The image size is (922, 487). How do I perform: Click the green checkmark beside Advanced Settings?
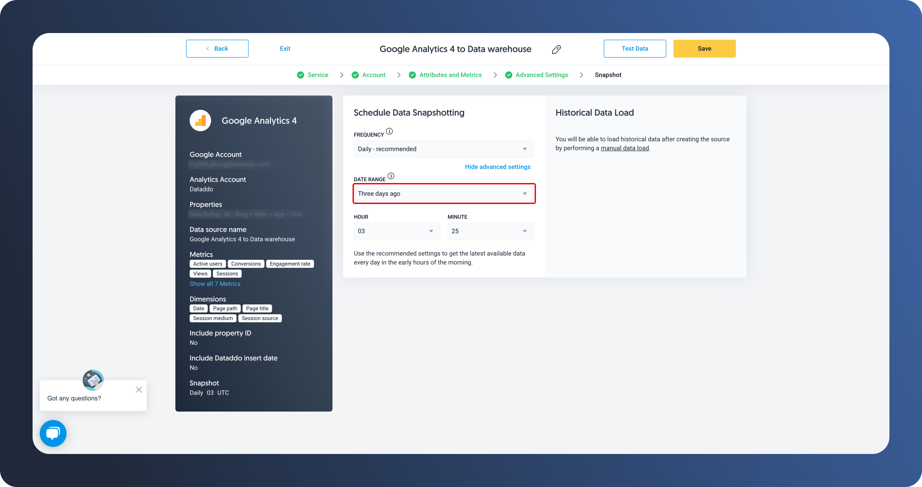[x=509, y=75]
